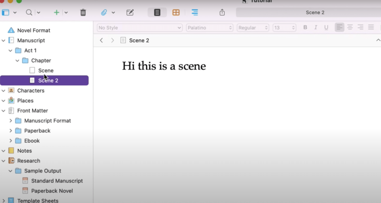Viewport: 381px width, 203px height.
Task: Select the Scene document in the binder
Action: [45, 70]
